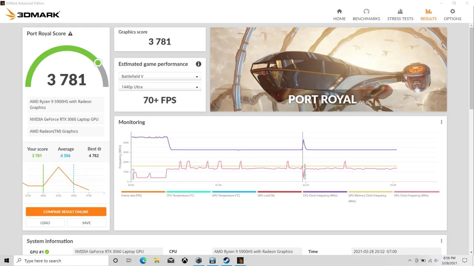The image size is (474, 266).
Task: Click the green score gauge handle
Action: [x=98, y=63]
